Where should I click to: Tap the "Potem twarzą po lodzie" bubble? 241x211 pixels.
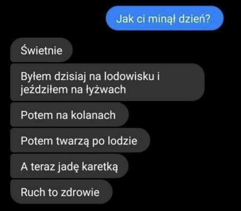[80, 140]
